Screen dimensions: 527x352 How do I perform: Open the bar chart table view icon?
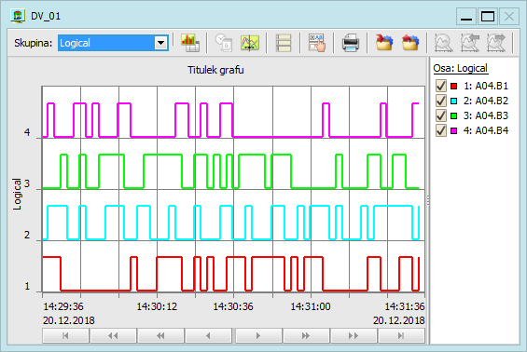tap(190, 43)
